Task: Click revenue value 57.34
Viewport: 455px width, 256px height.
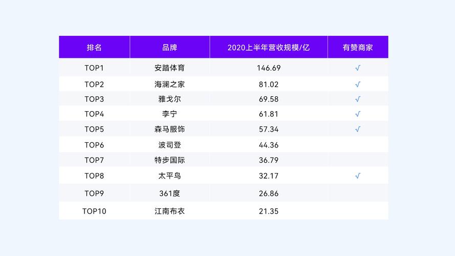Action: coord(268,129)
